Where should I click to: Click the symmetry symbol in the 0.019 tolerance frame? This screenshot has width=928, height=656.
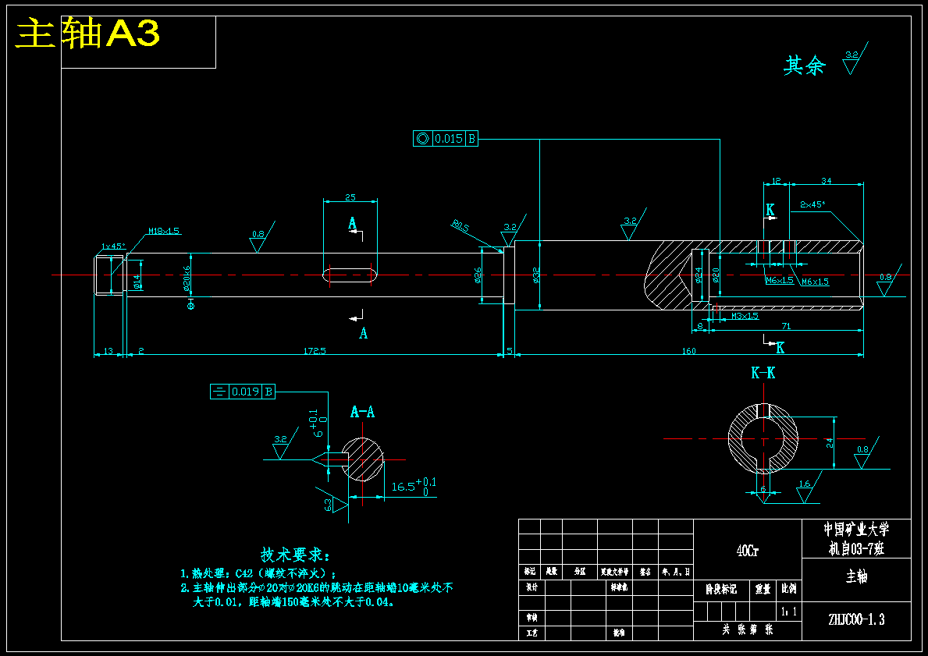point(219,391)
